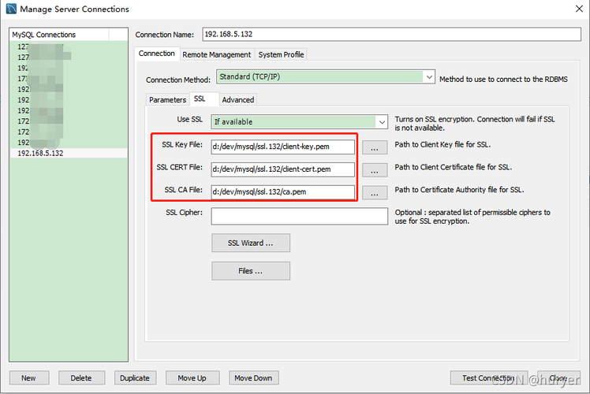This screenshot has width=590, height=394.
Task: Click the empty SSL Cipher field
Action: click(x=299, y=217)
